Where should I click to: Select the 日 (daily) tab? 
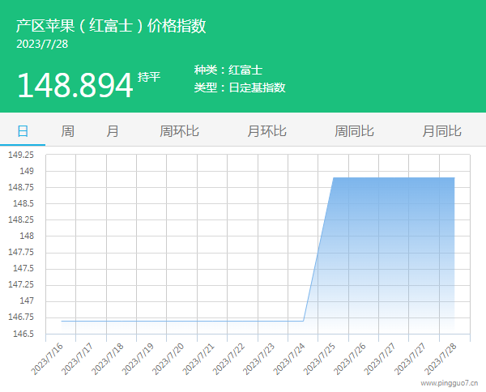tap(22, 131)
